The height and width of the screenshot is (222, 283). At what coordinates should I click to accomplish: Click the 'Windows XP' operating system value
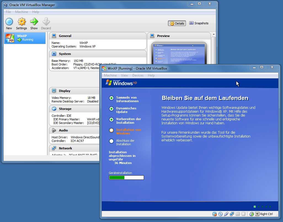point(87,46)
